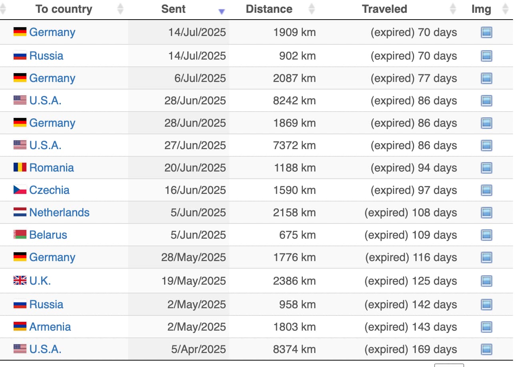
Task: Click image icon in Belarus row
Action: (x=486, y=235)
